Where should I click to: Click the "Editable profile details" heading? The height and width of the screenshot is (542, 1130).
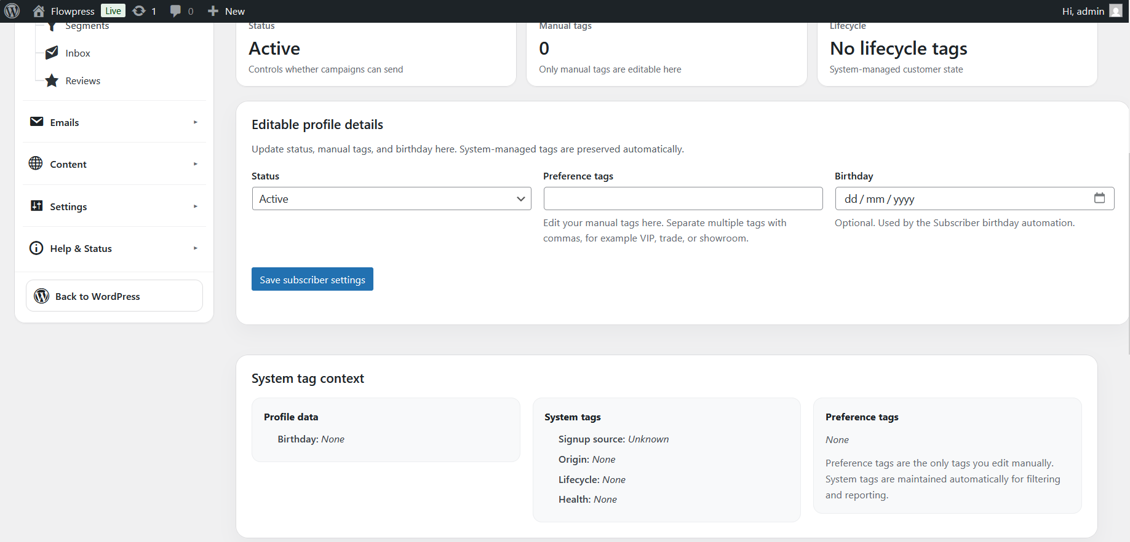point(317,125)
